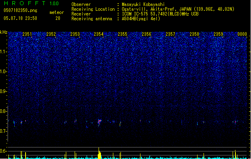The image size is (251, 159).
Task: Click the 'meteor' label above the count
Action: (x=57, y=12)
